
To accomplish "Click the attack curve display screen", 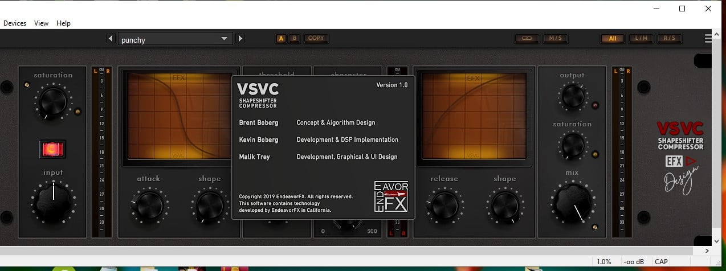I will [179, 116].
